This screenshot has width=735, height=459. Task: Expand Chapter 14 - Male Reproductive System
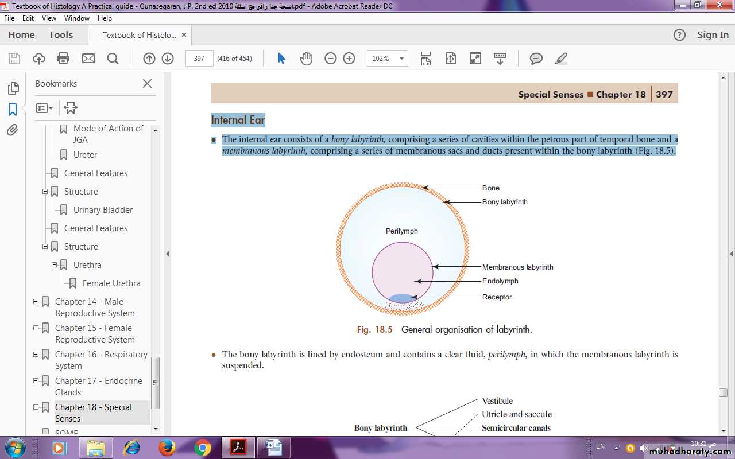click(x=36, y=302)
